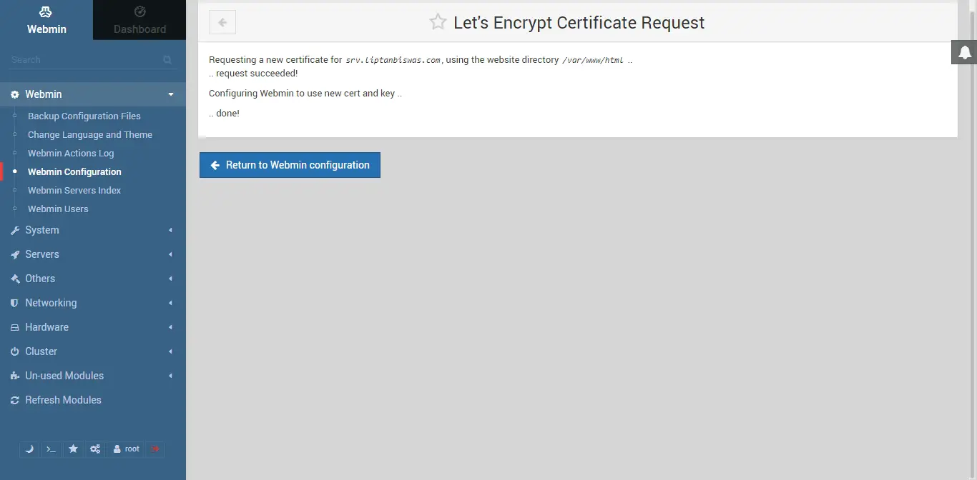Expand the Servers category arrow

point(170,254)
